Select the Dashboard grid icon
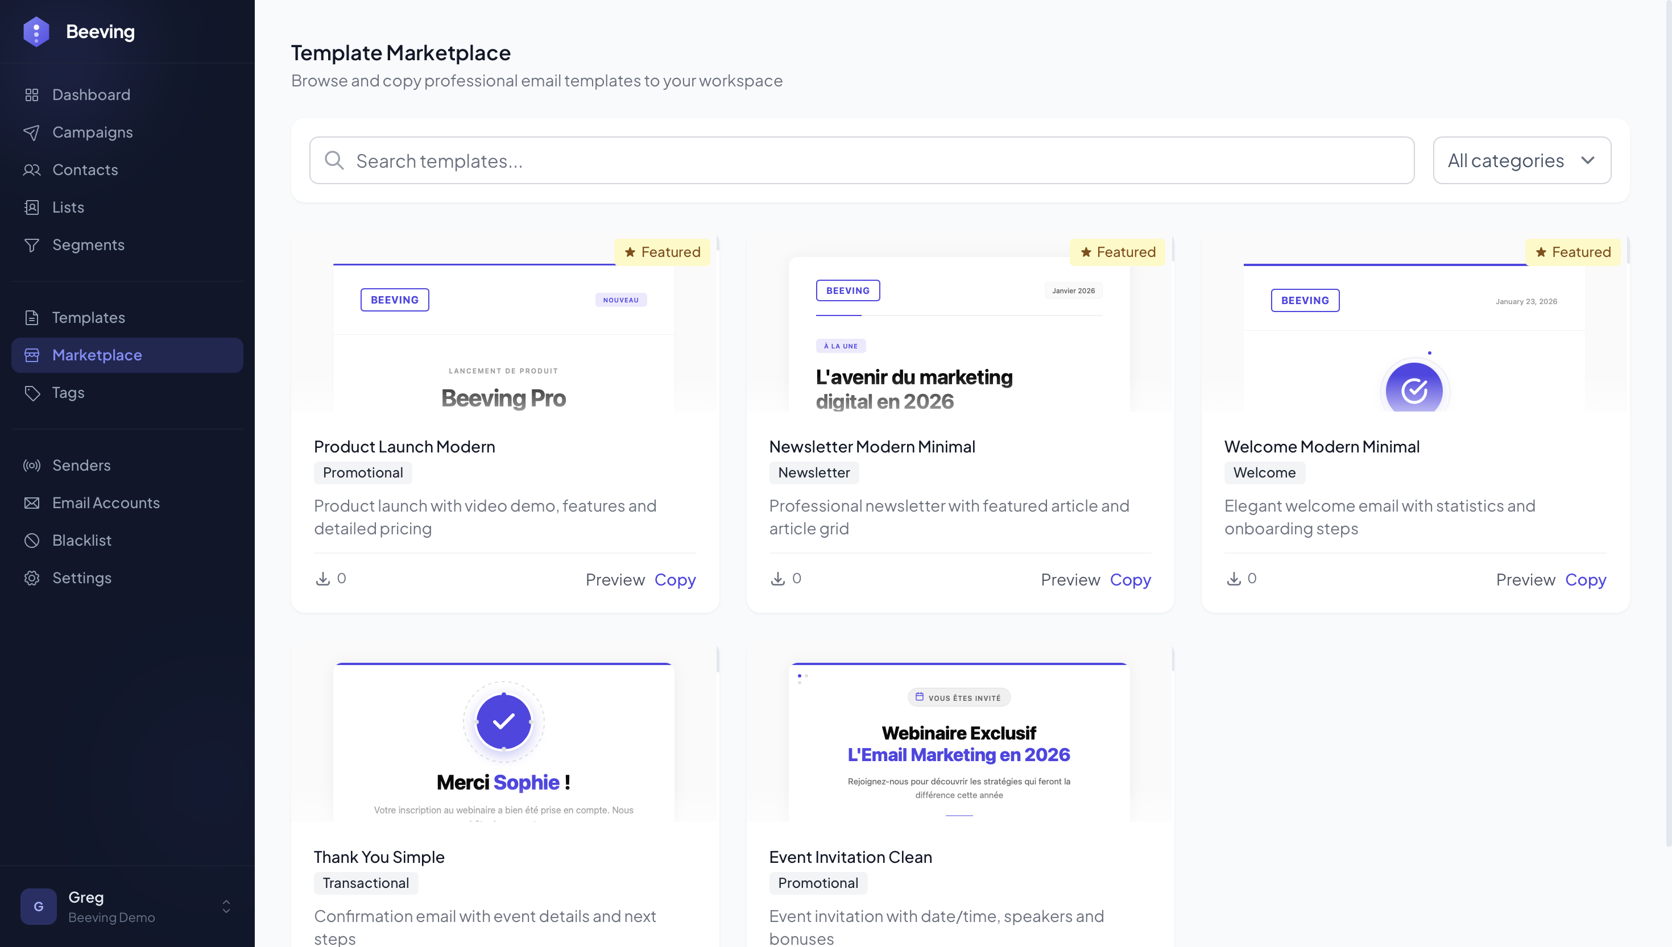This screenshot has width=1672, height=947. click(x=32, y=94)
